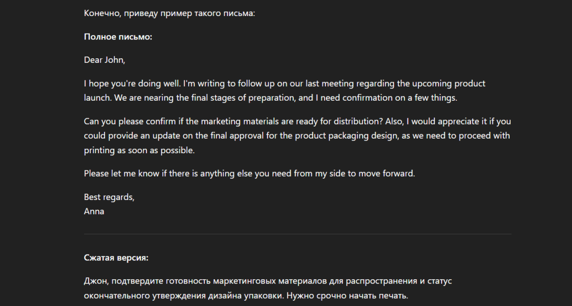Click the "Dear John," greeting line
Screen dimensions: 572x306
(105, 60)
